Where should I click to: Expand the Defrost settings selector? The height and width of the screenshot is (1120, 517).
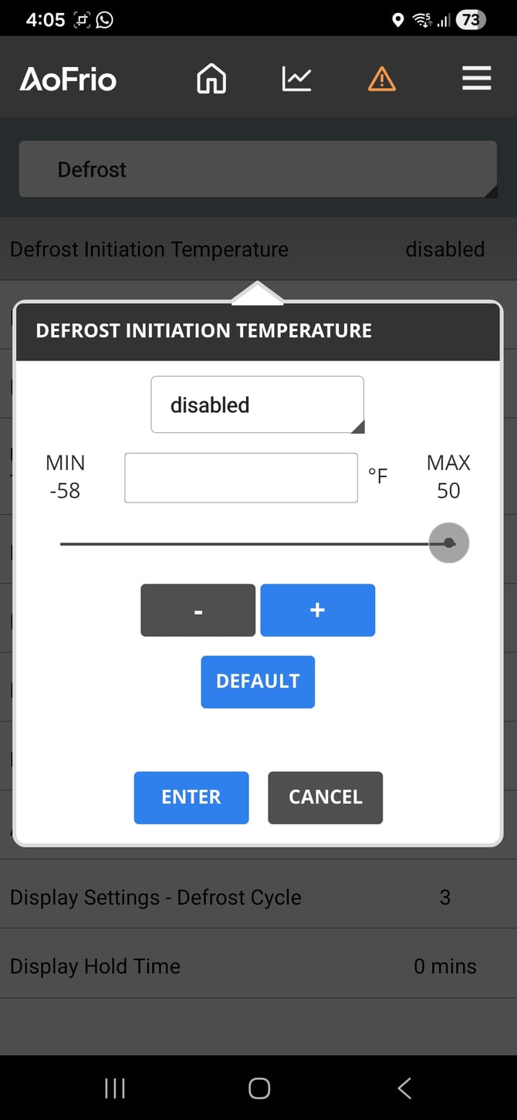(258, 169)
